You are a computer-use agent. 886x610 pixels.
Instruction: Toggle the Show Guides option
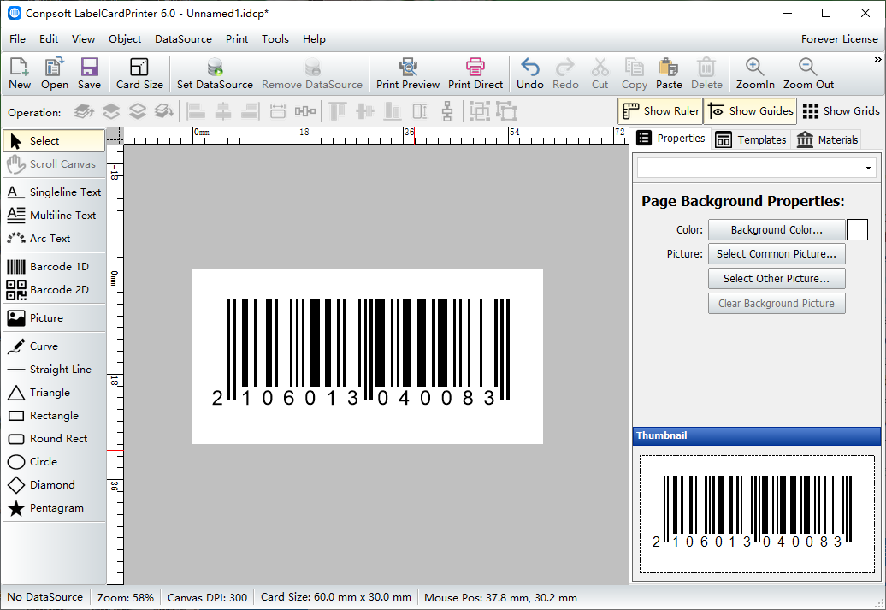pyautogui.click(x=750, y=111)
